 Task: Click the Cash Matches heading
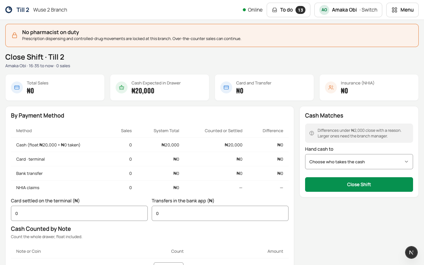[324, 116]
